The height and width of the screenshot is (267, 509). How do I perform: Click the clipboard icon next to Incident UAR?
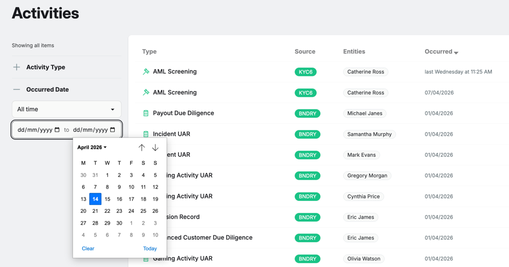(x=146, y=134)
